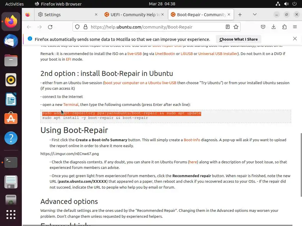Select the Boot-Repair - Community tab

point(201,15)
